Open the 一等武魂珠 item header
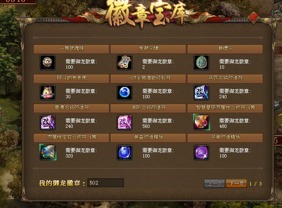282x208 pixels. 71,49
